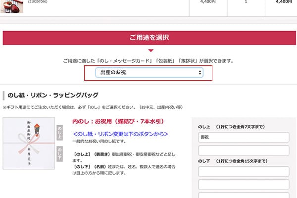The width and height of the screenshot is (297, 198).
Task: Click the noshi paper preview image
Action: (29, 144)
